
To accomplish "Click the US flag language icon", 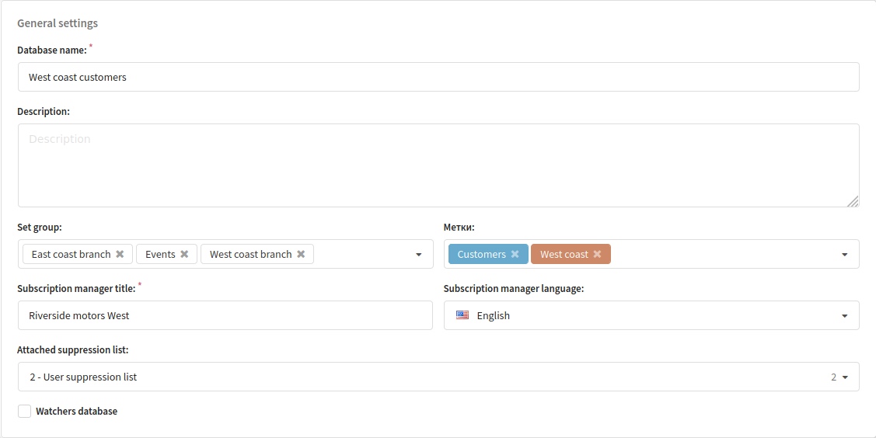I will [462, 315].
